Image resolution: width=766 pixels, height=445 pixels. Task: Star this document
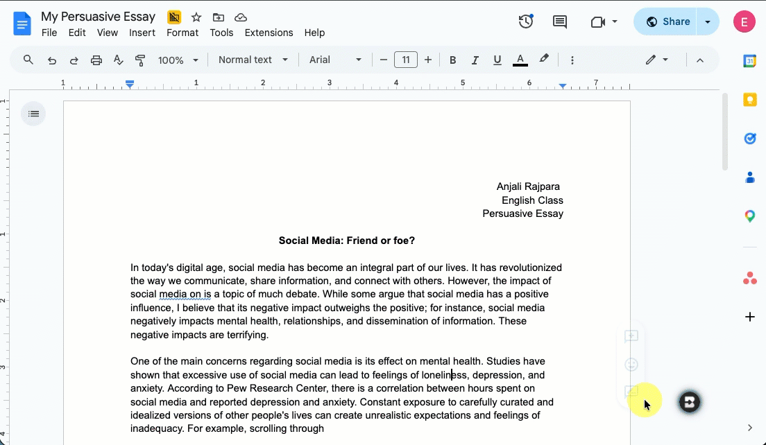point(196,17)
